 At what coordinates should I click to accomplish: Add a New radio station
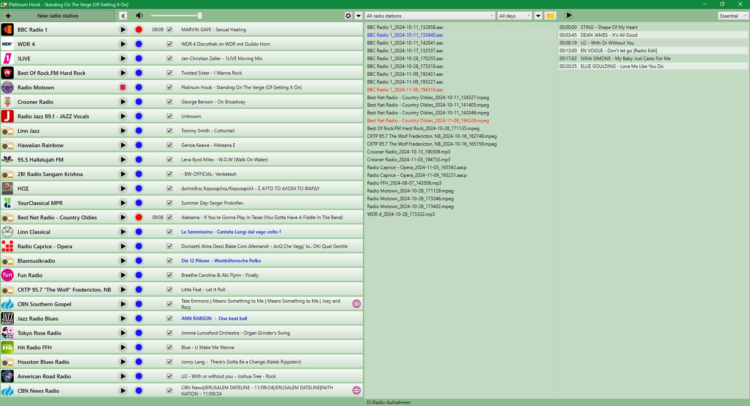58,16
